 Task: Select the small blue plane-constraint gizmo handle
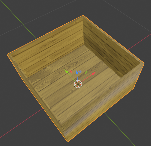[80, 72]
